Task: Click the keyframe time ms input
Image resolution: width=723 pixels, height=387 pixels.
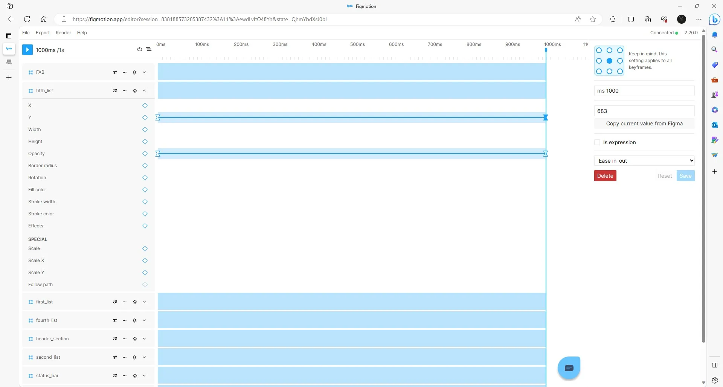Action: coord(644,91)
